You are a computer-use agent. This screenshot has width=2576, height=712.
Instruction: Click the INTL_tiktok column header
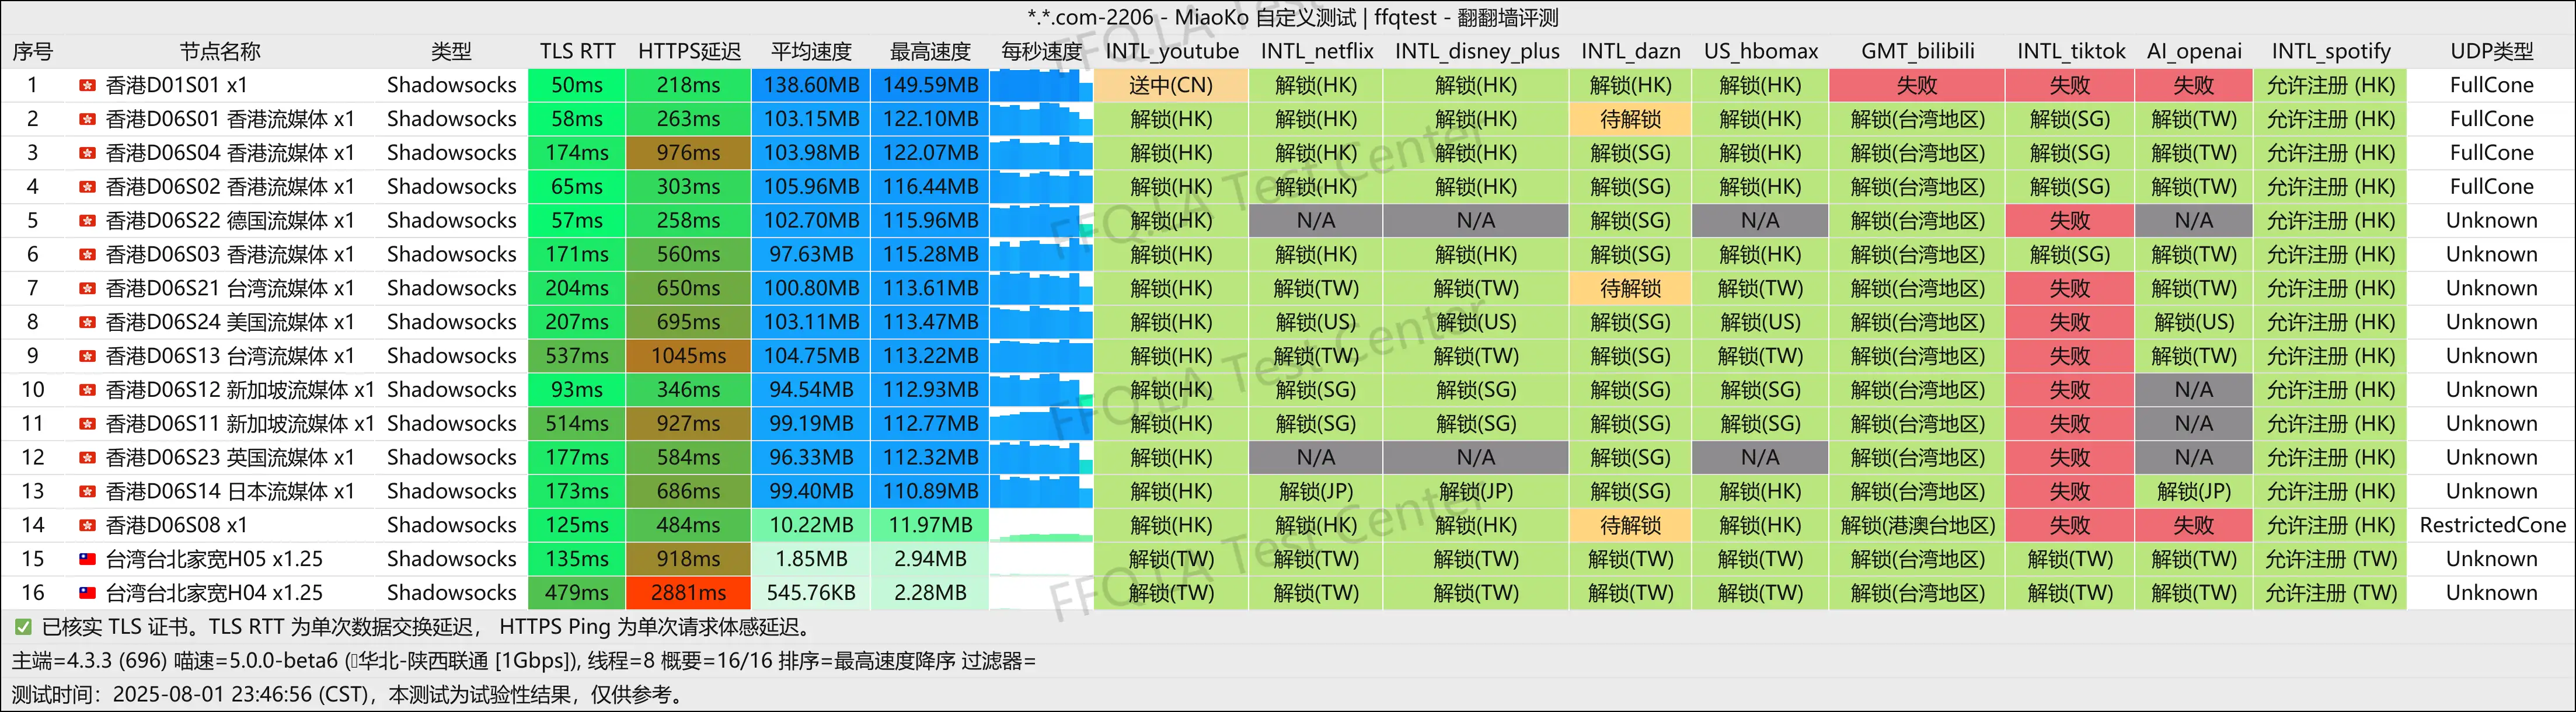[x=2070, y=51]
